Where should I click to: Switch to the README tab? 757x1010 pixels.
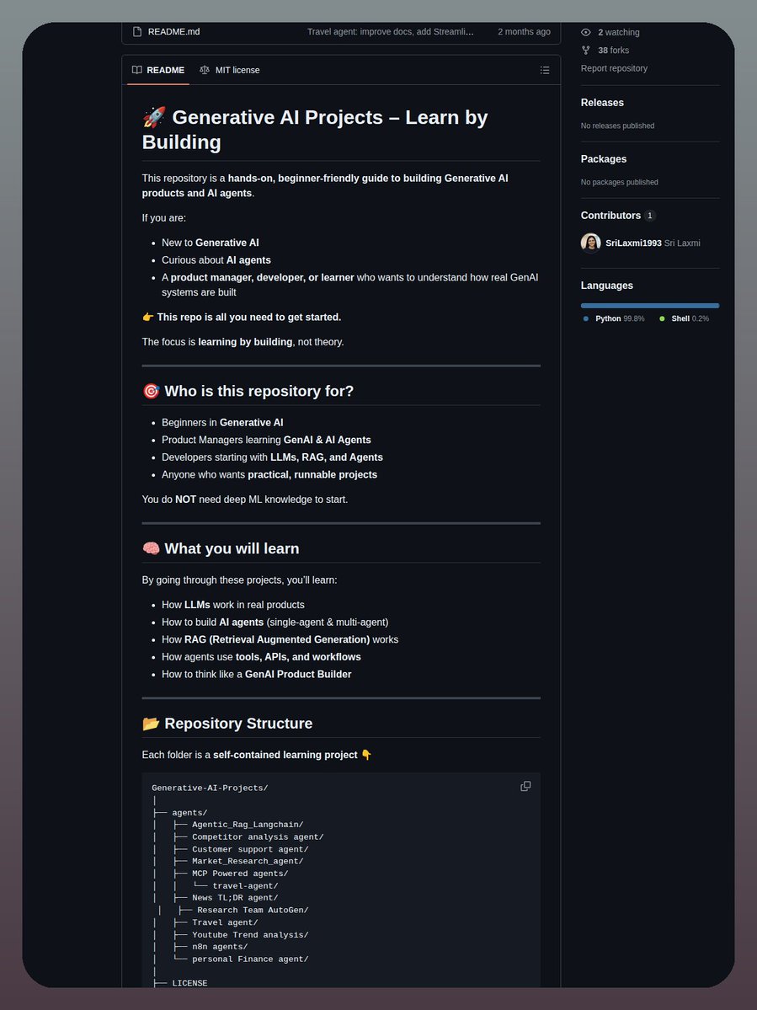pos(158,70)
